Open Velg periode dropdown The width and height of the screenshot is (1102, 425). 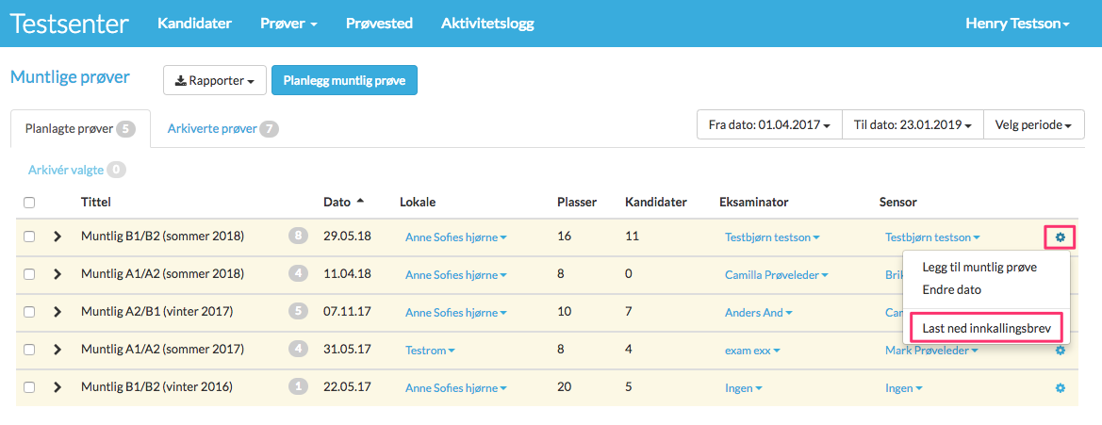coord(1034,125)
